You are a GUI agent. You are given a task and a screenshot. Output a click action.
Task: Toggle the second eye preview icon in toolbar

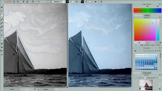click(x=77, y=2)
